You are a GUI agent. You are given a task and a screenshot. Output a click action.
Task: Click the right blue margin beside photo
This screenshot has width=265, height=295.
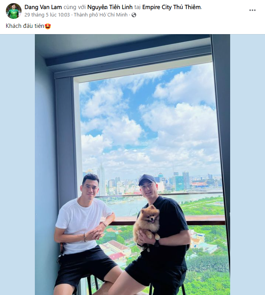pos(247,165)
